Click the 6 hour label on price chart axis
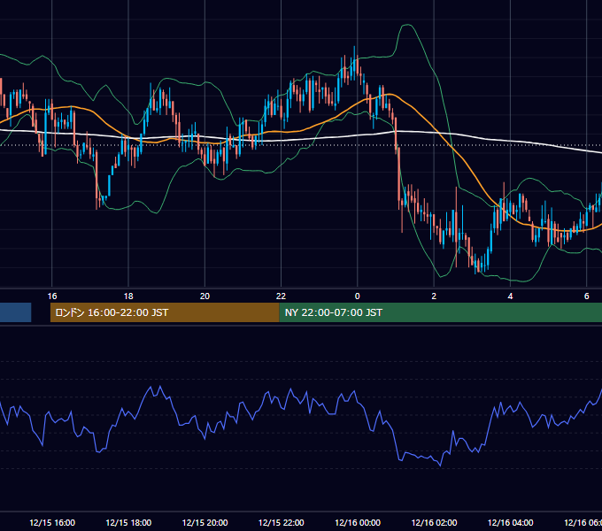Viewport: 602px width, 531px height. [587, 296]
